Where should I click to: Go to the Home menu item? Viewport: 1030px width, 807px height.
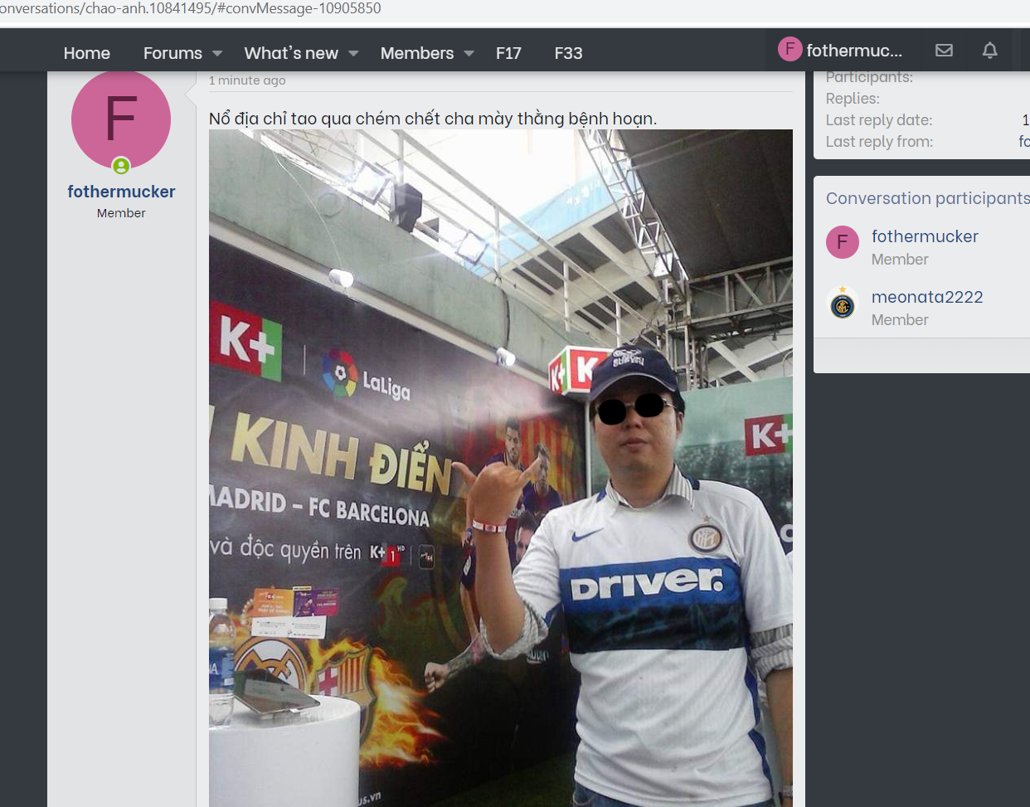point(87,53)
